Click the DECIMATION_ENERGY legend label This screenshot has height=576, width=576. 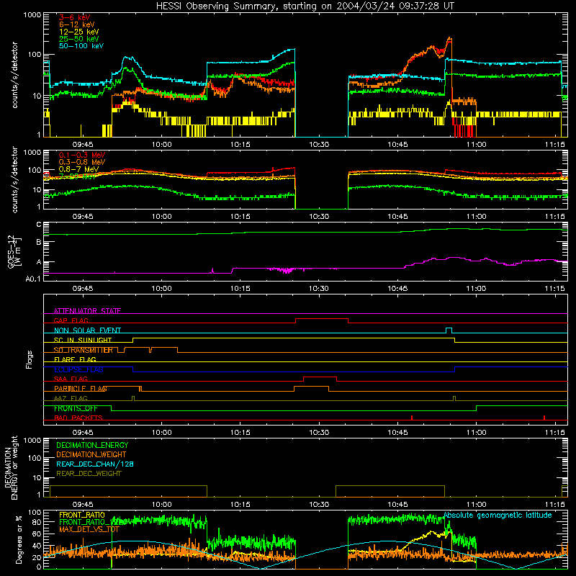(x=92, y=445)
